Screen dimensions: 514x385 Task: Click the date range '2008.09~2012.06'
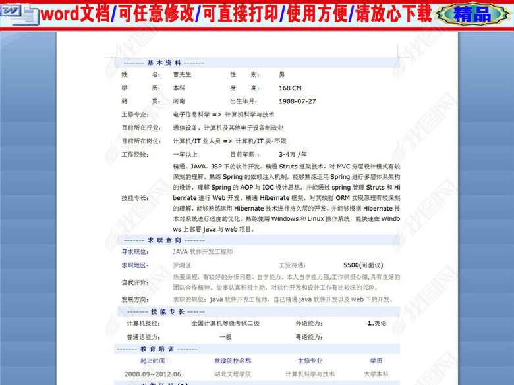pyautogui.click(x=152, y=374)
